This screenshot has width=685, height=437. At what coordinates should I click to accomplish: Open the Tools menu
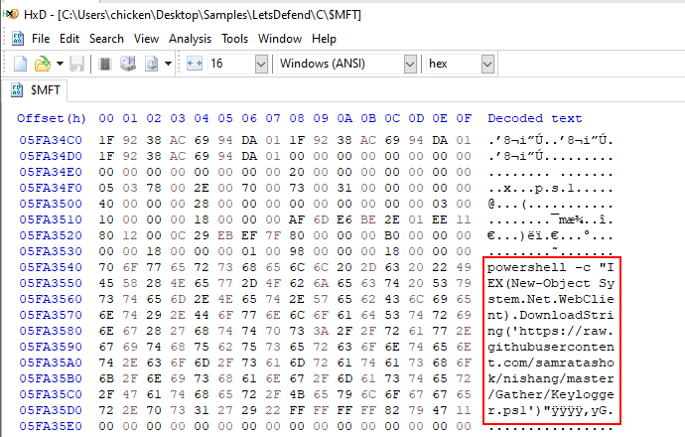(234, 39)
